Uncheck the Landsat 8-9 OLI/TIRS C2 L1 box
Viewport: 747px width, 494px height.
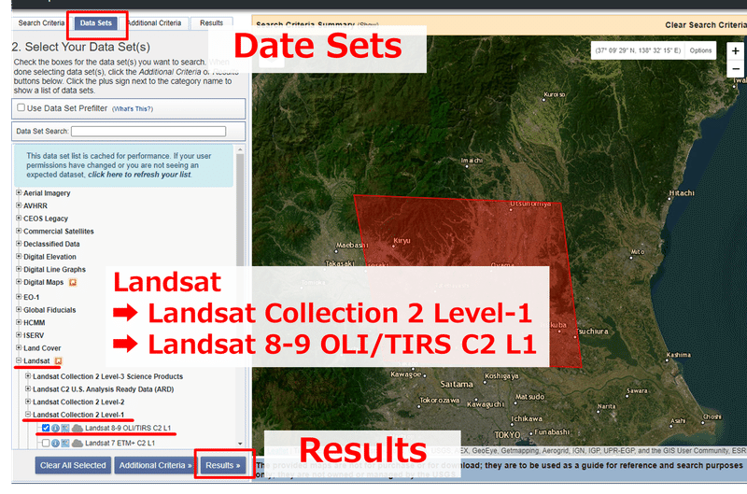[x=46, y=428]
